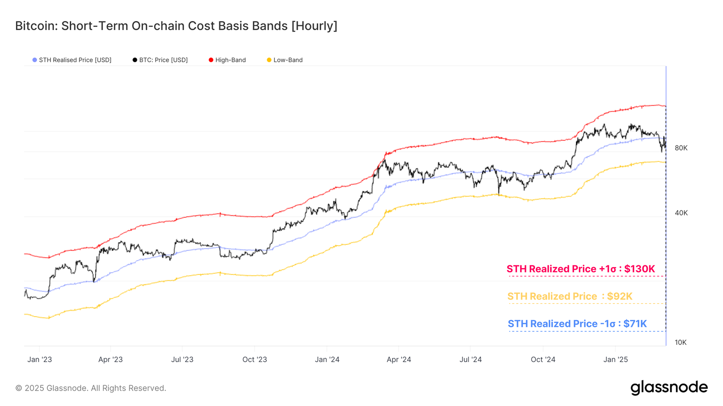Click the blue STH Realised Price legend dot
723x406 pixels.
(35, 60)
